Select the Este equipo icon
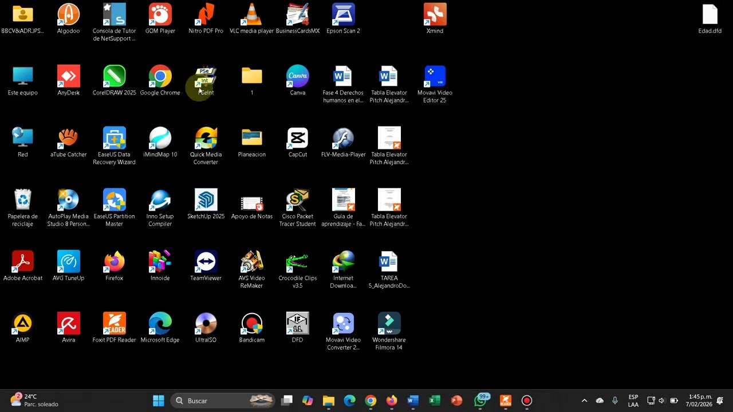This screenshot has height=412, width=733. (x=22, y=76)
